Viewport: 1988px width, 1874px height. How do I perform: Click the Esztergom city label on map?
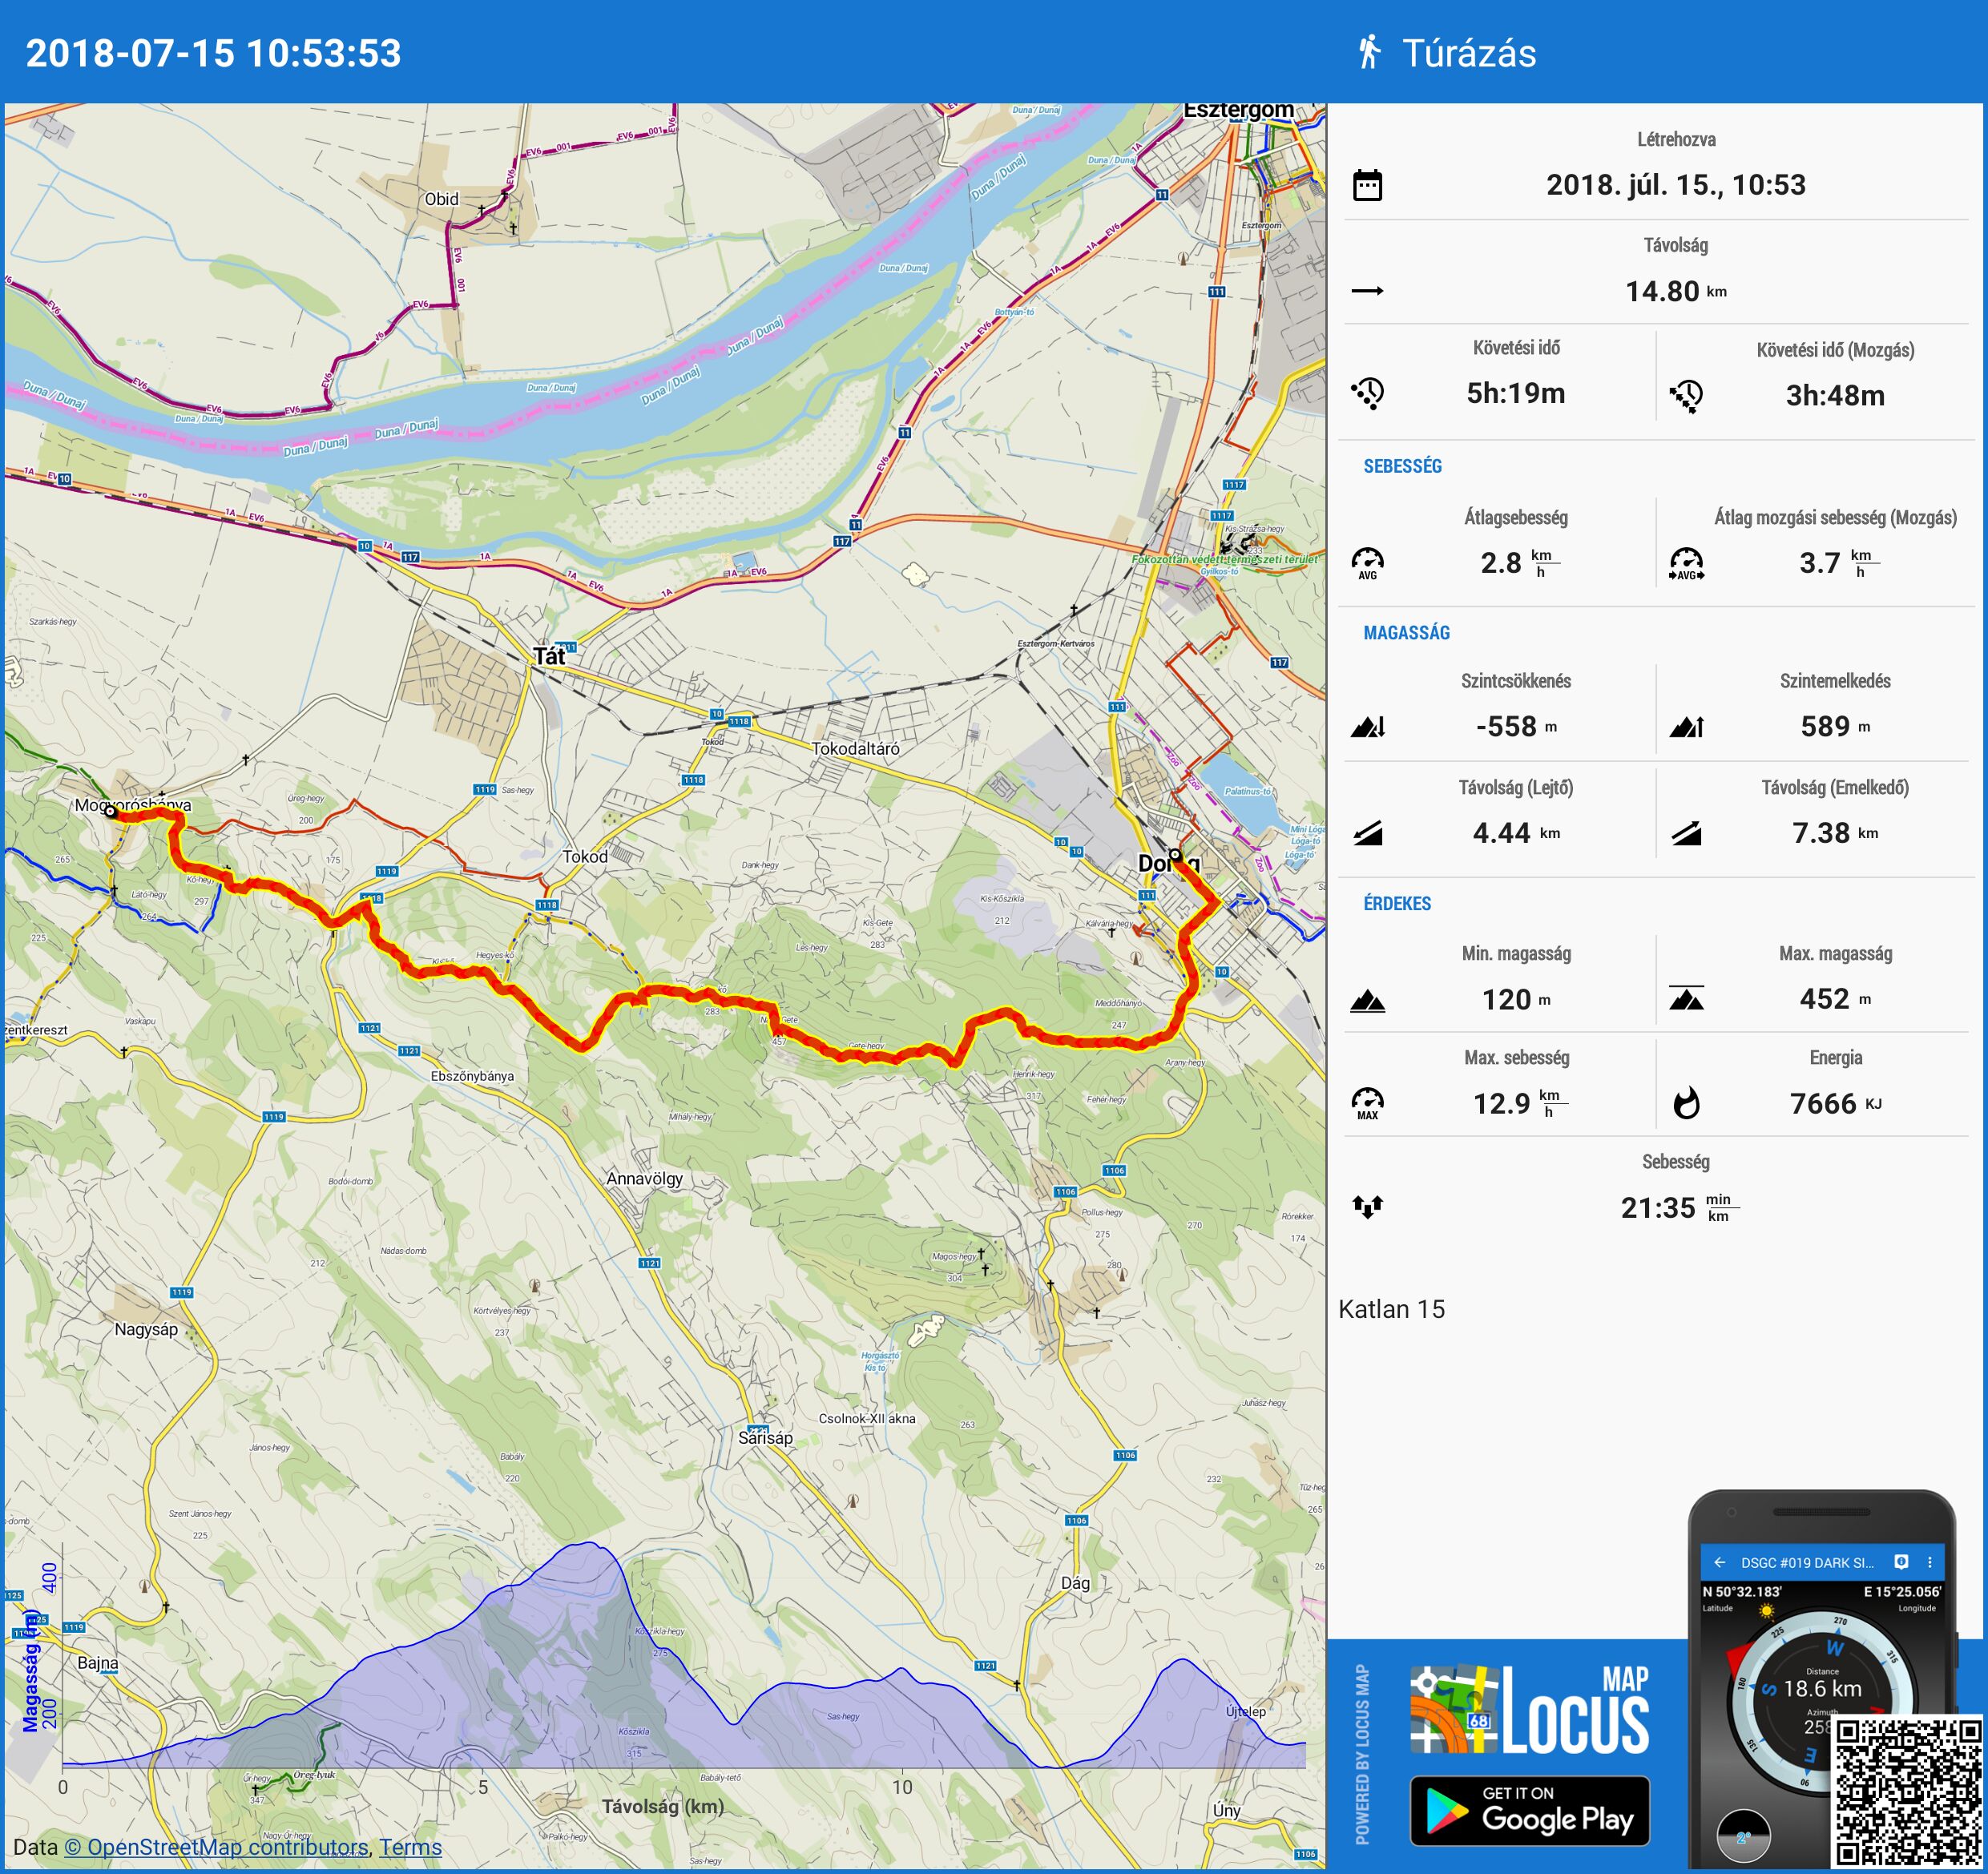(x=1238, y=110)
